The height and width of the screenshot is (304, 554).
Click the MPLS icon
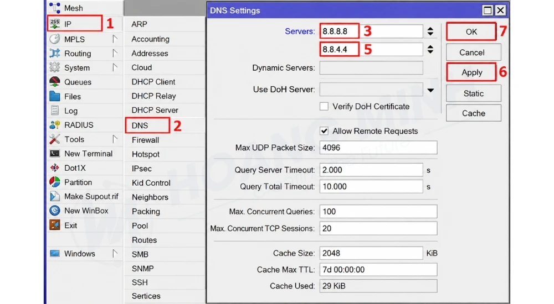click(55, 39)
